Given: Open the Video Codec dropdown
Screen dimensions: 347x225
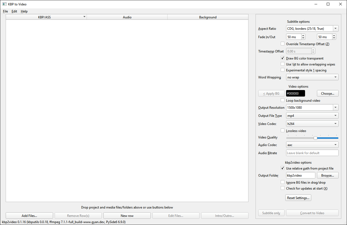Looking at the screenshot, I should click(x=312, y=124).
